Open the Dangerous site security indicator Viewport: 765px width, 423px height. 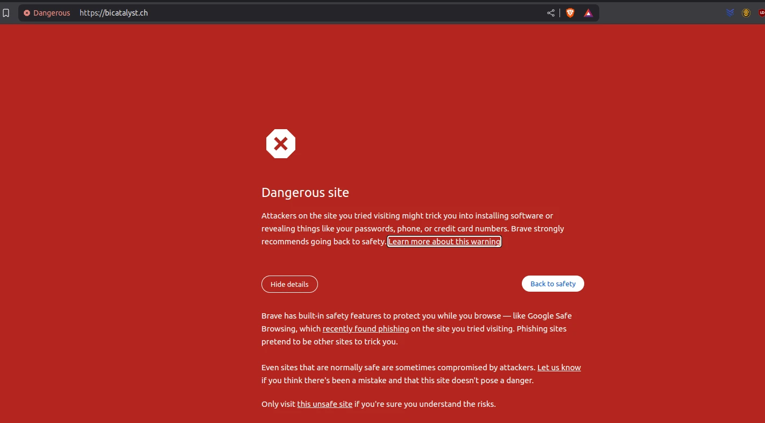[x=47, y=13]
